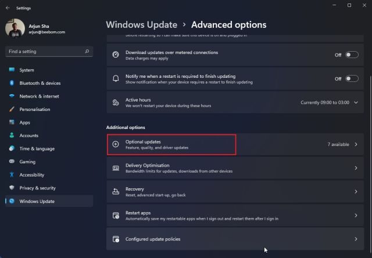Click the Delivery Optimisation chevron arrow

pos(356,168)
